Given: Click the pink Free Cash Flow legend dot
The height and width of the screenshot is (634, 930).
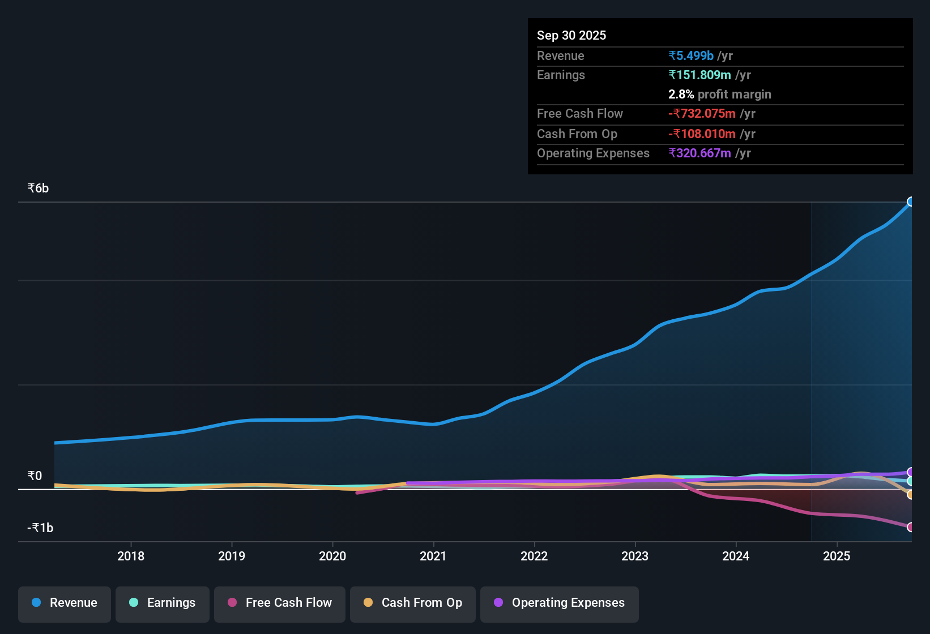Looking at the screenshot, I should pos(232,602).
